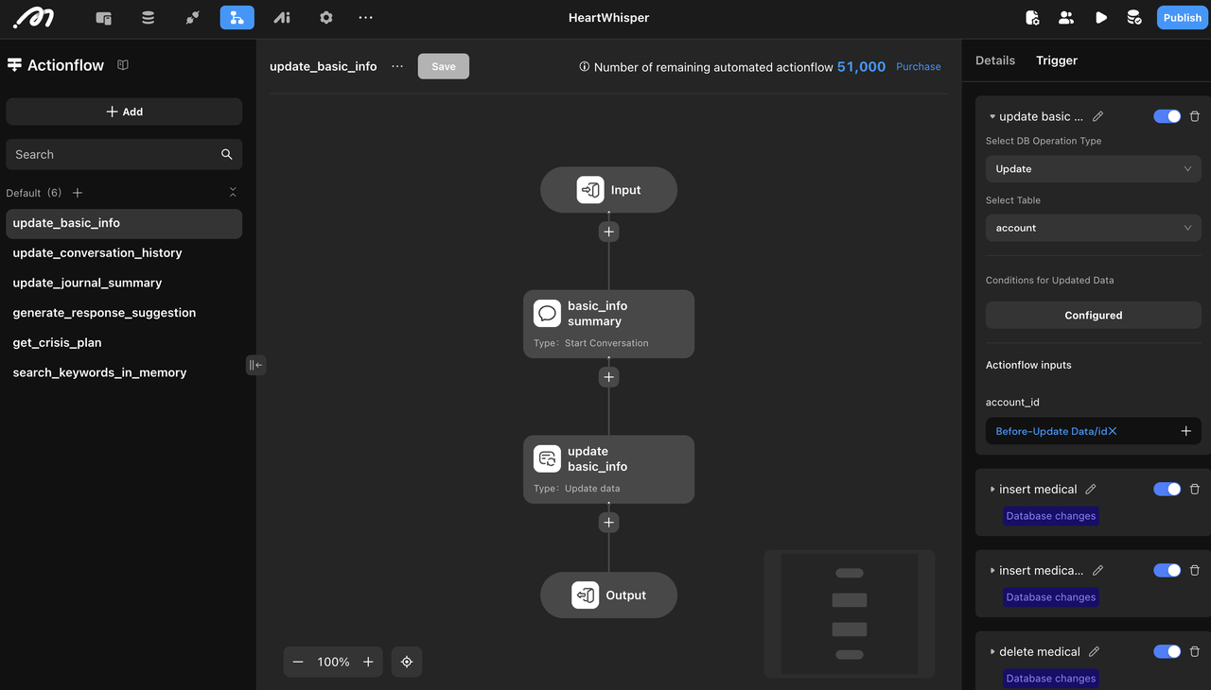Toggle the insert medica... trigger switch

point(1167,570)
